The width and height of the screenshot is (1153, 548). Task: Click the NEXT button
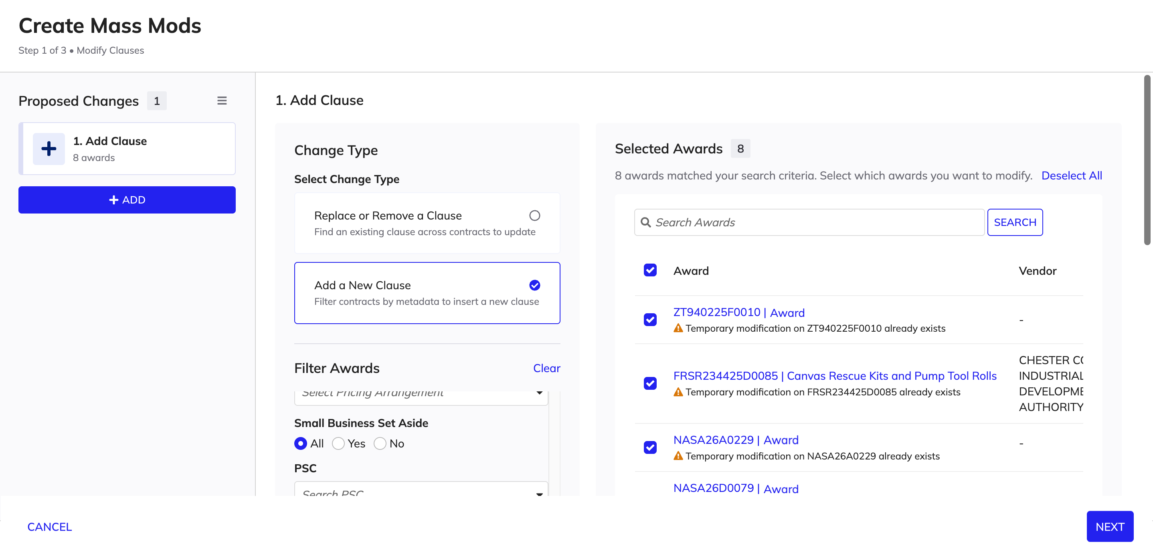1110,526
